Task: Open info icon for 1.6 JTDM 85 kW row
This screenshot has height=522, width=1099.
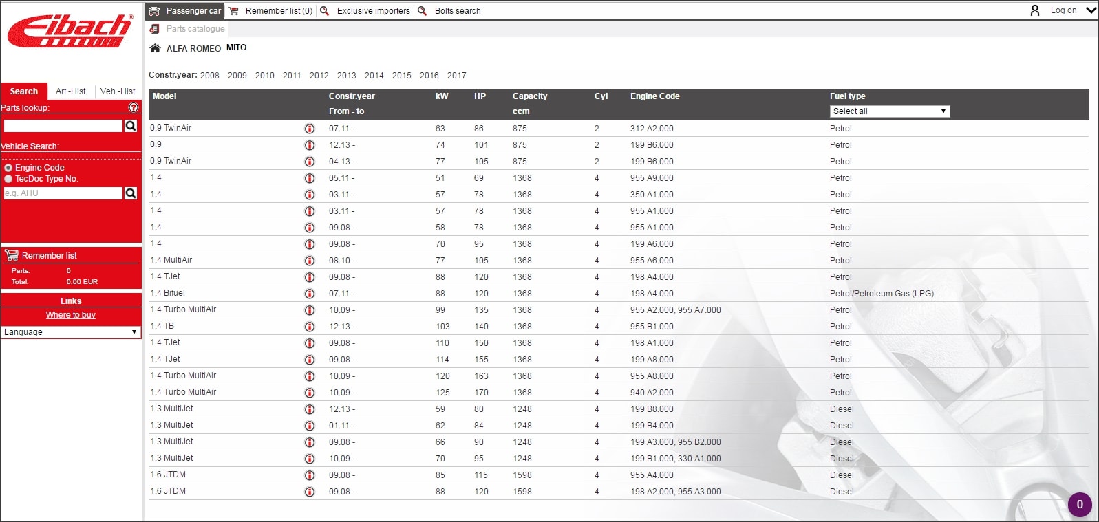Action: [310, 475]
